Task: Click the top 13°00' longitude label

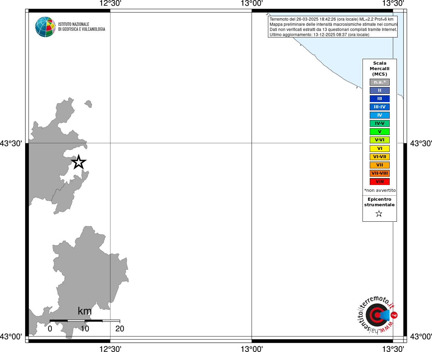Action: tap(252, 3)
